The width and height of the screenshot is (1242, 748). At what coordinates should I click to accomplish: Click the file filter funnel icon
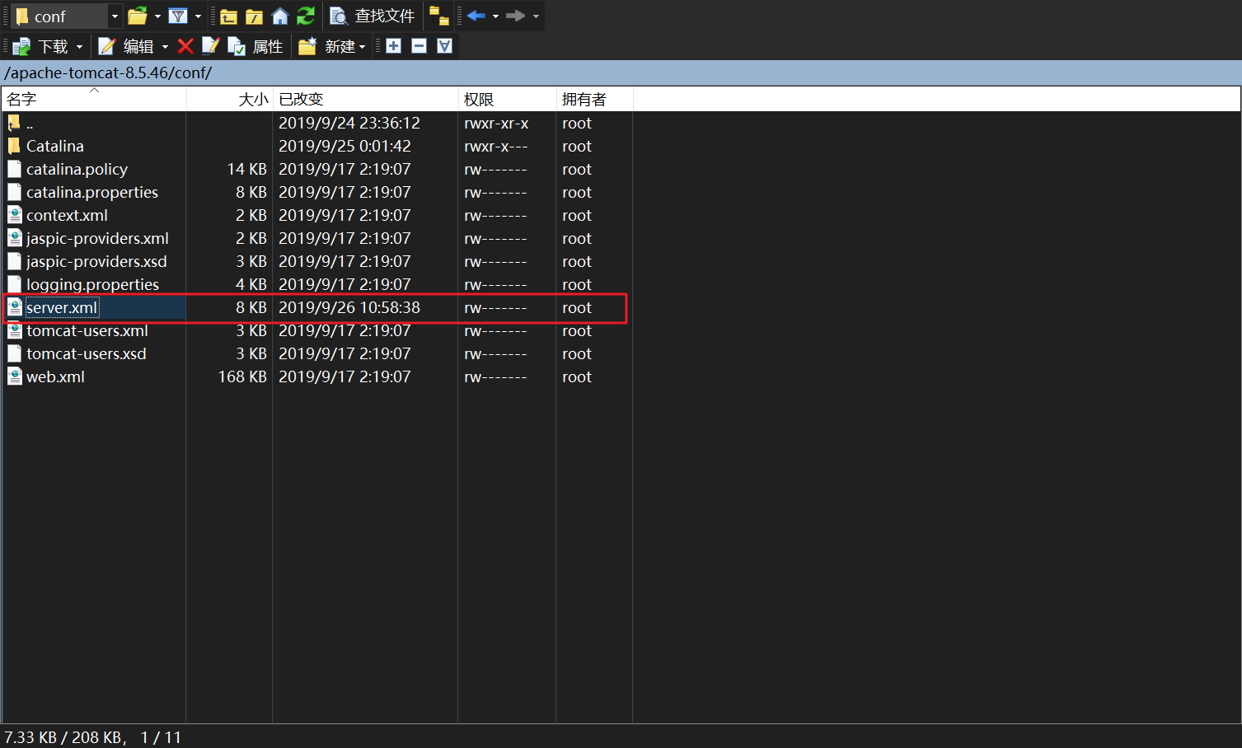point(178,16)
